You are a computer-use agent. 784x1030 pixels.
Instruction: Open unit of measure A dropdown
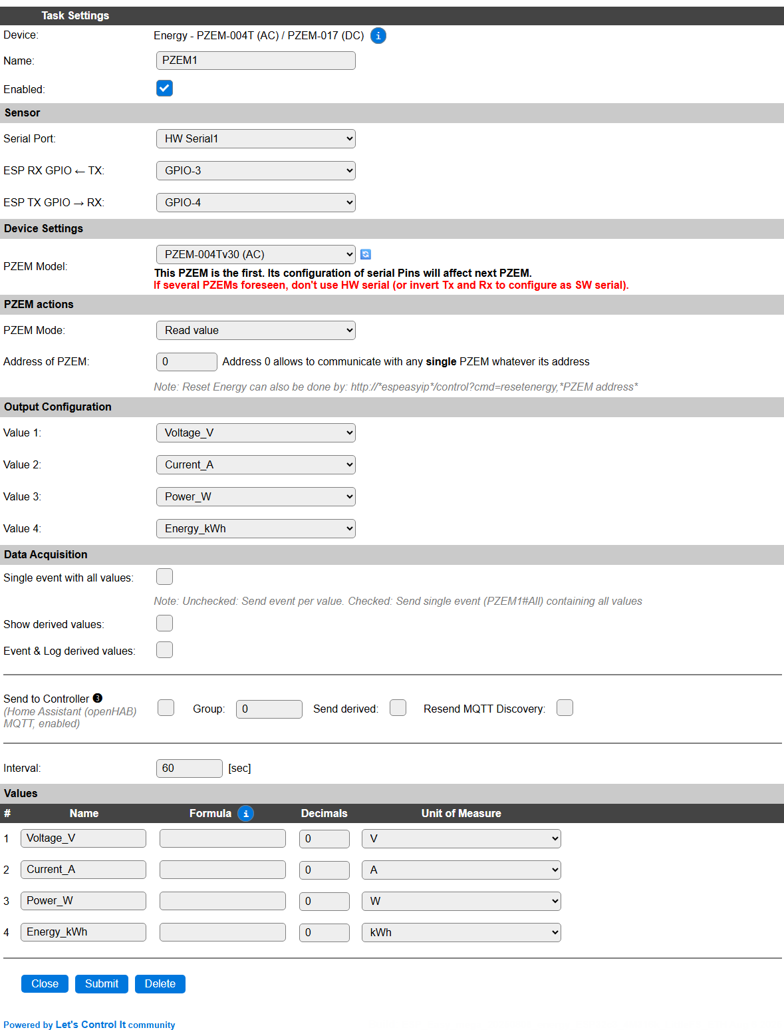click(x=461, y=870)
